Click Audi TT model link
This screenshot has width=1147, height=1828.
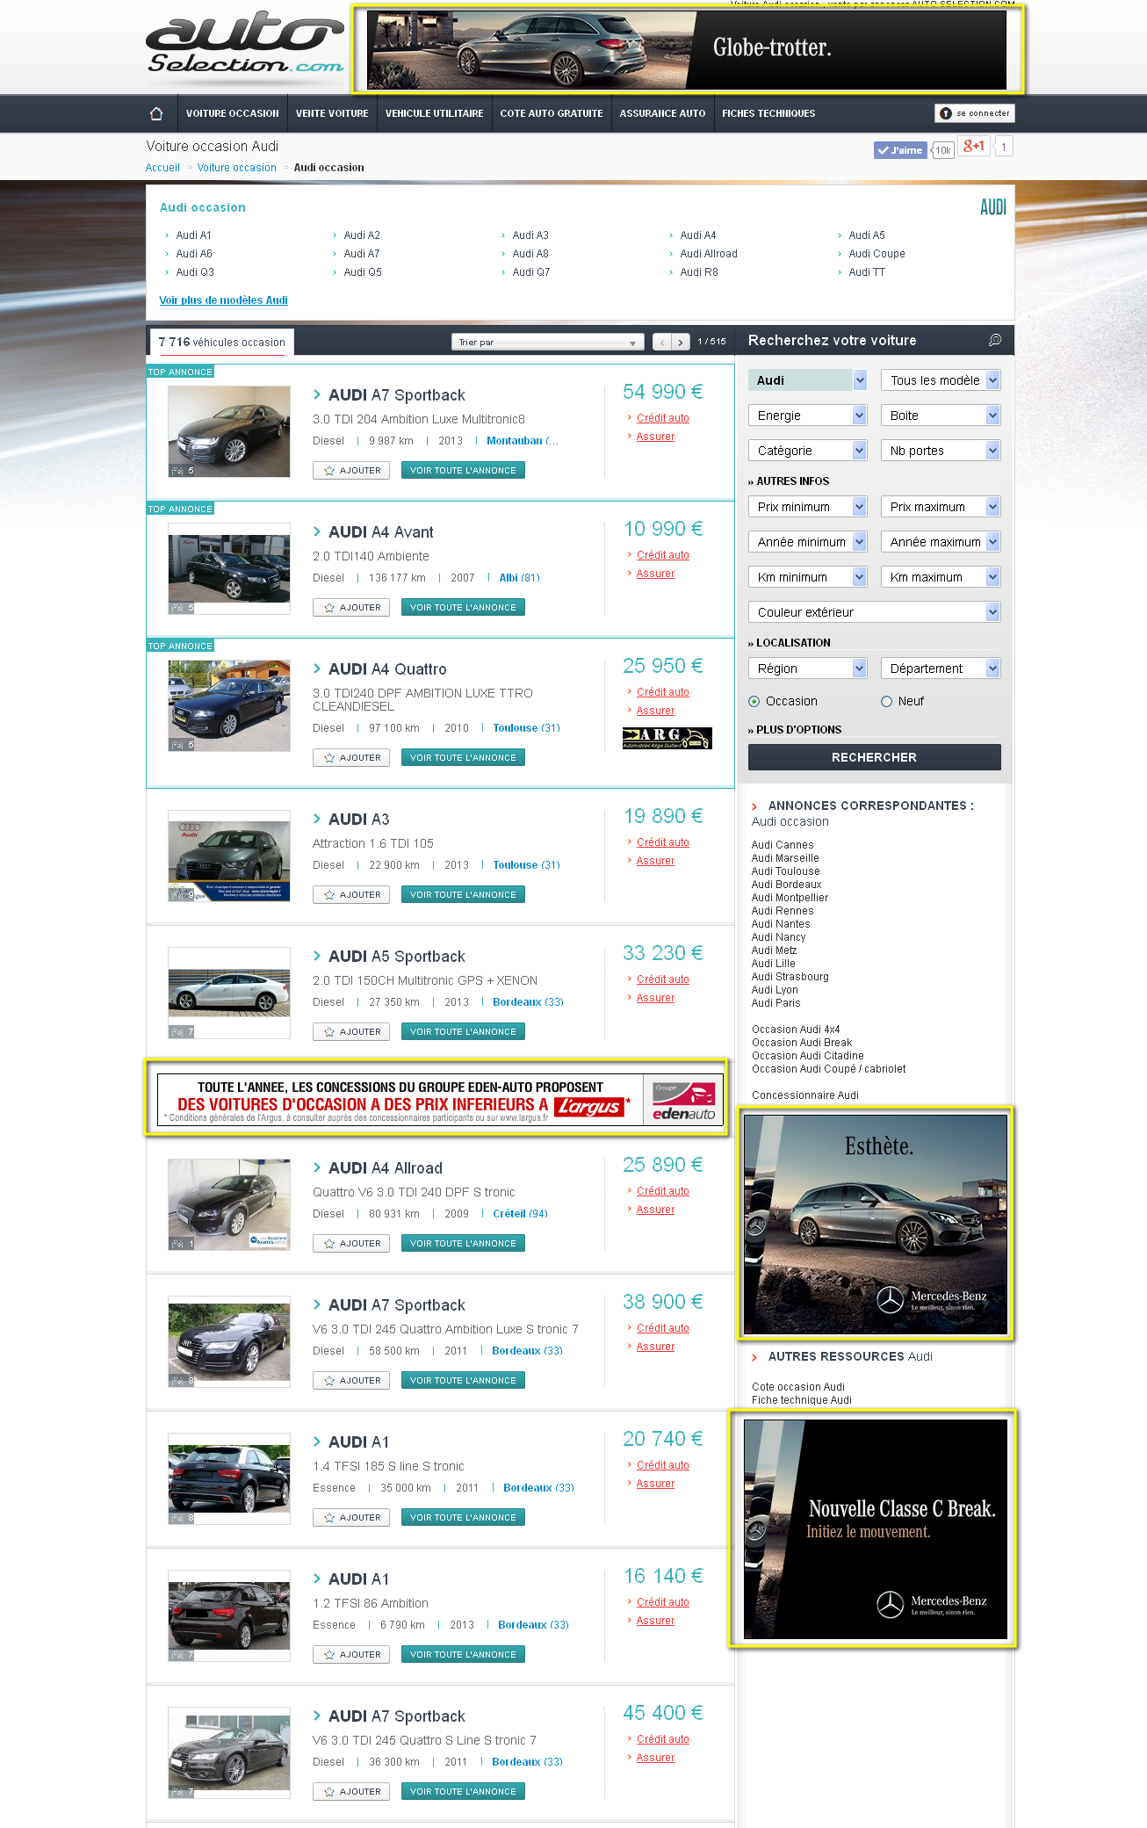[x=867, y=272]
